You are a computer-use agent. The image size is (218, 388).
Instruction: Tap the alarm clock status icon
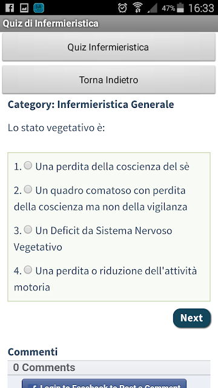pos(122,8)
